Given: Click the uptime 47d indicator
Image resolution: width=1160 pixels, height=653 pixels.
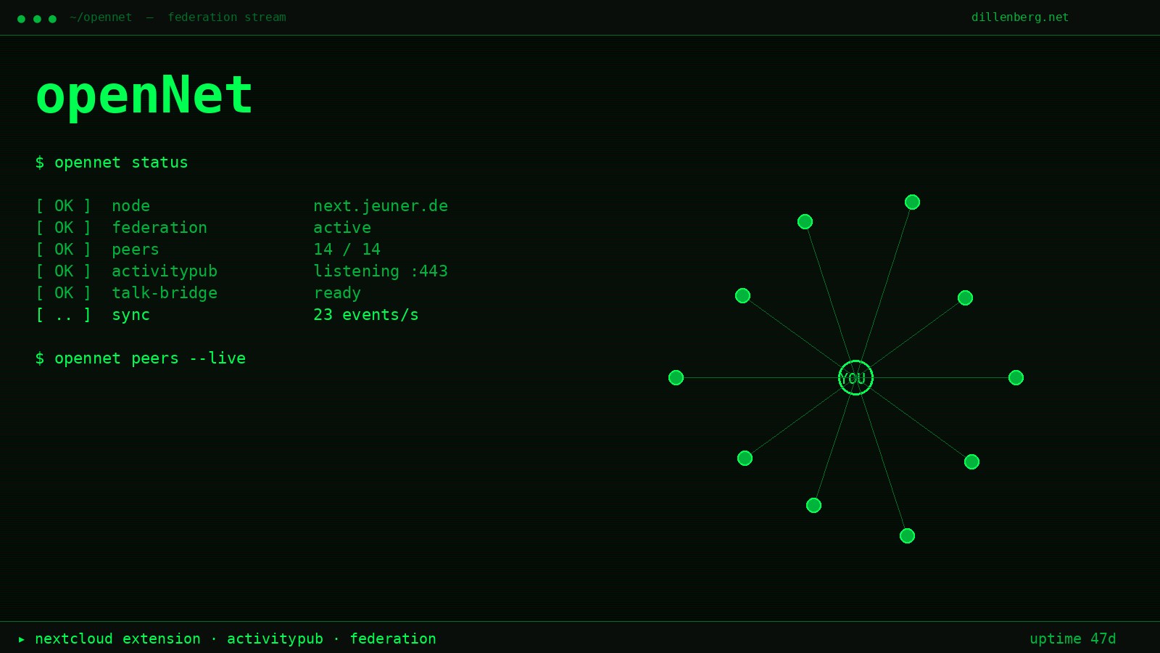Looking at the screenshot, I should (1072, 639).
